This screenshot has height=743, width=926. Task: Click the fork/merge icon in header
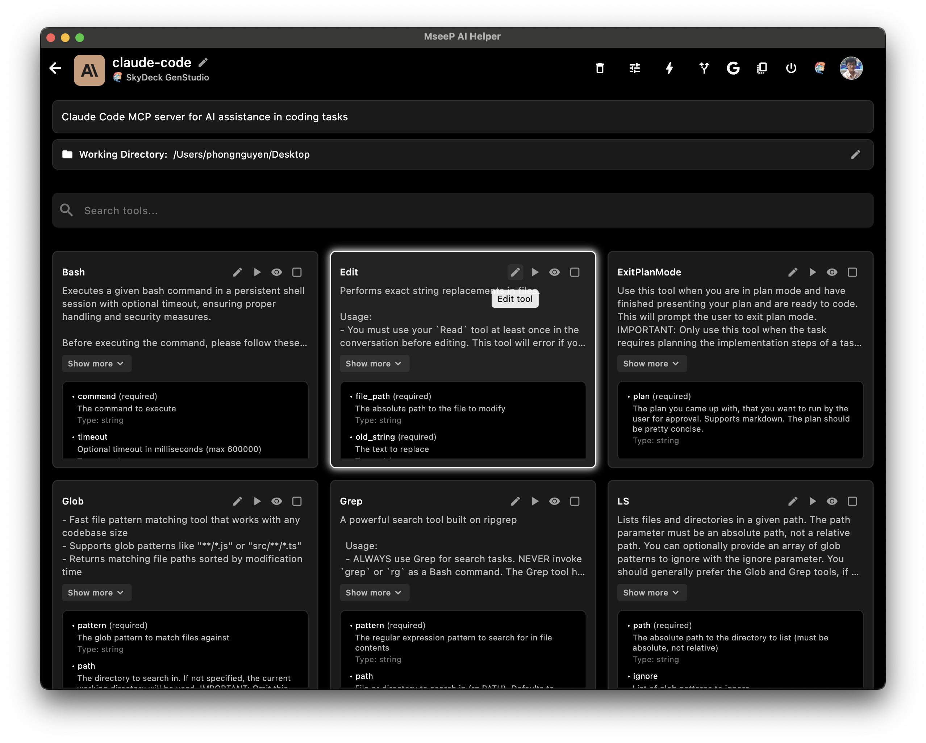click(704, 68)
